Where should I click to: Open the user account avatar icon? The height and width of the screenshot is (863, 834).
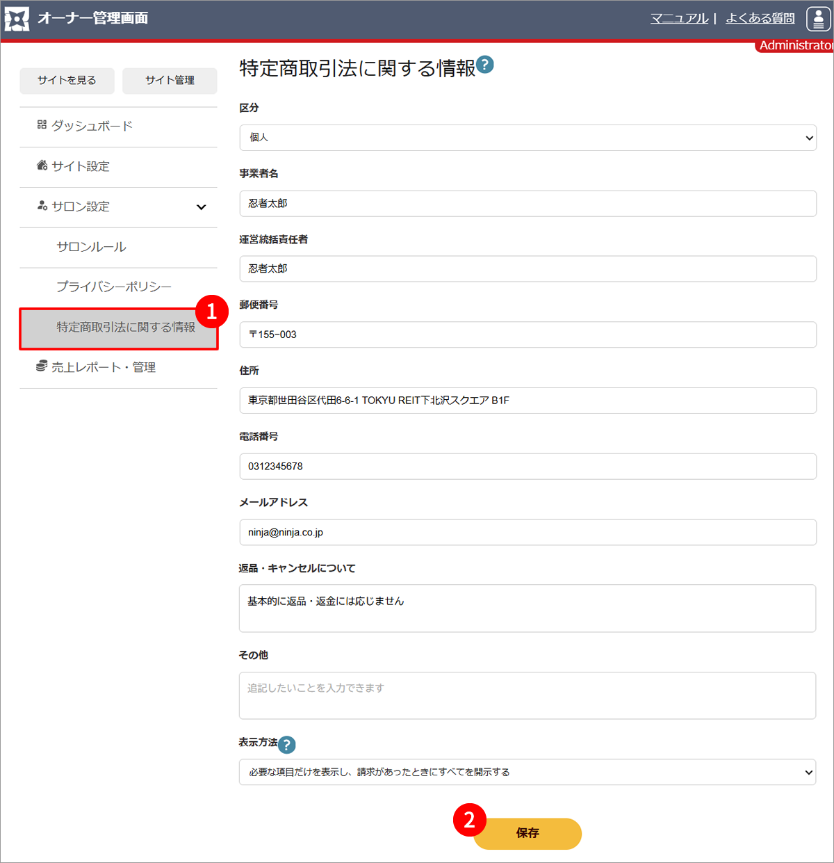(818, 19)
